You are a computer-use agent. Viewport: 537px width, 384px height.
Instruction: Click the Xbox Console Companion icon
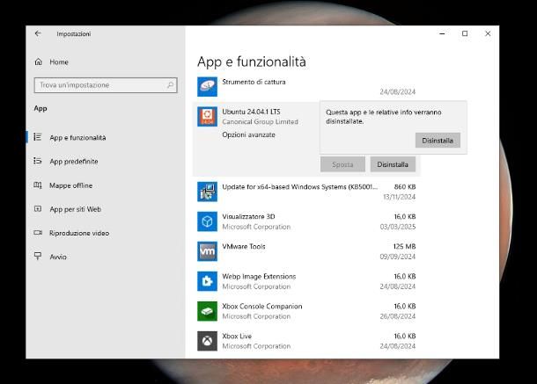point(207,311)
